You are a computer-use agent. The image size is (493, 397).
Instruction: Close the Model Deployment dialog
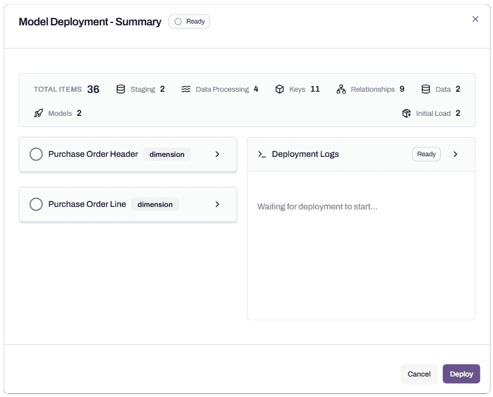pos(475,19)
